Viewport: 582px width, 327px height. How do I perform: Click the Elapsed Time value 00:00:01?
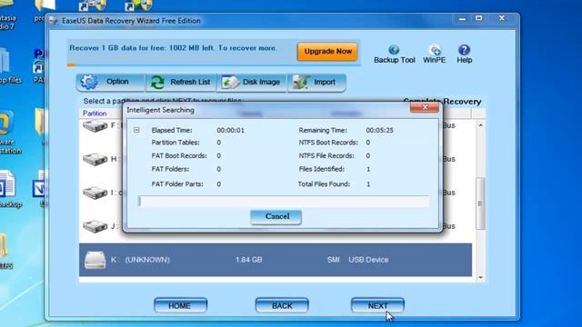pos(230,131)
